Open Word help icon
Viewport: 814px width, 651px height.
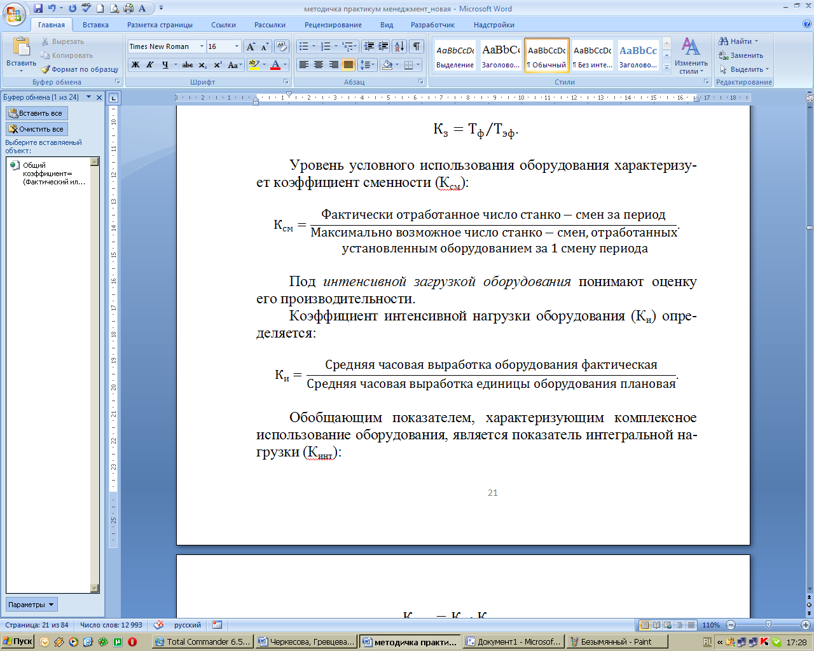tap(807, 24)
